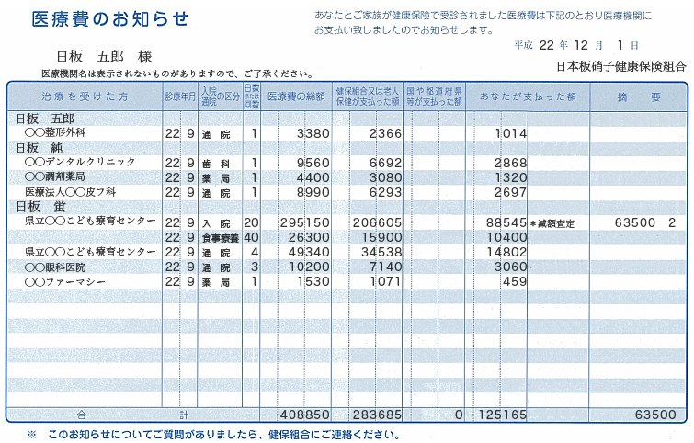This screenshot has width=694, height=443.
Task: Click header 国や都道府県等が支払った額
Action: point(434,96)
